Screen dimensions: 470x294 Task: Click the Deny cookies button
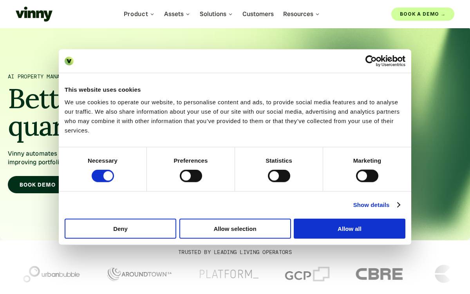[x=120, y=229]
